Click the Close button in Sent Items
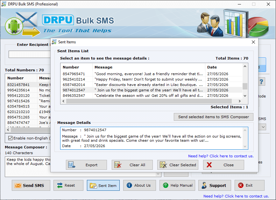The image size is (276, 200). [223, 165]
